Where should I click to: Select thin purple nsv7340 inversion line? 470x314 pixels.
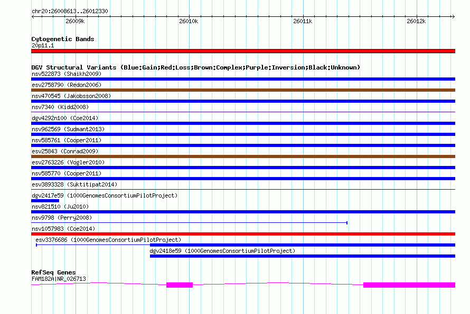click(x=243, y=112)
